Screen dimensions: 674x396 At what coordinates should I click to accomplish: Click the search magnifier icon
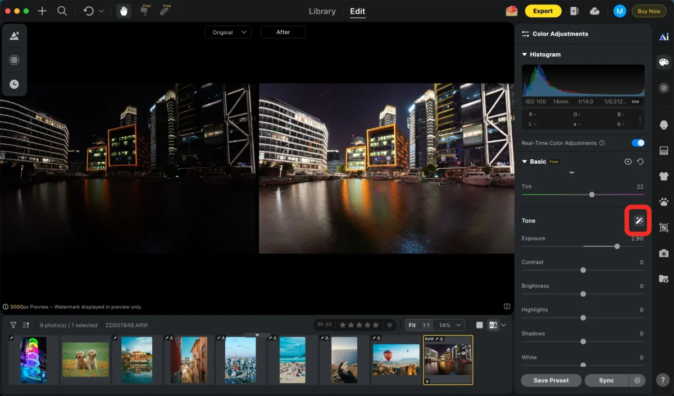point(62,11)
